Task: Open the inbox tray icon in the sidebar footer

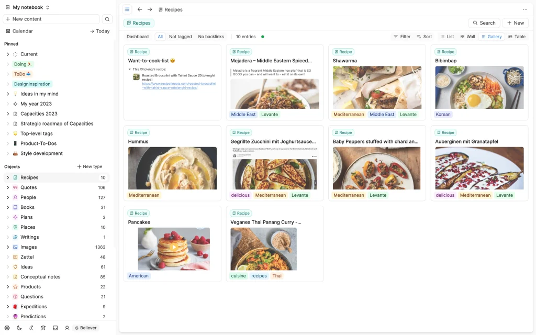Action: 55,328
